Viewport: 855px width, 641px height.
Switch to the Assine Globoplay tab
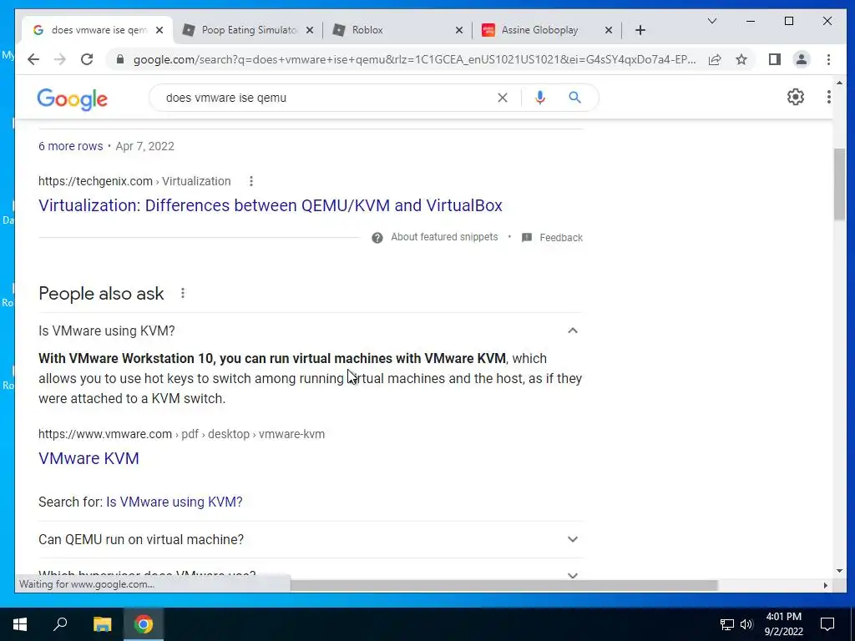pyautogui.click(x=548, y=30)
